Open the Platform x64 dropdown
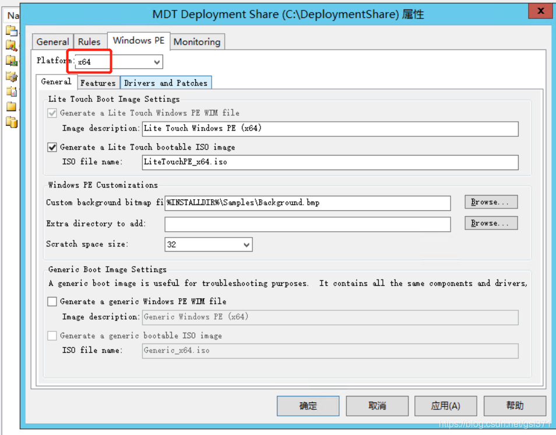The height and width of the screenshot is (435, 556). pyautogui.click(x=119, y=62)
